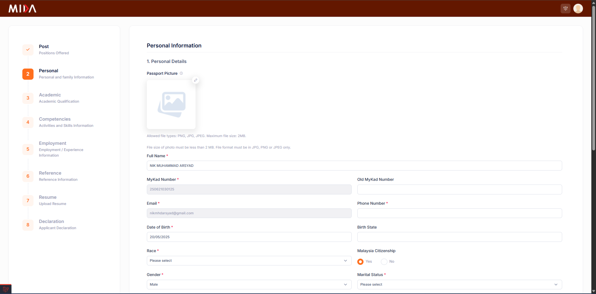Viewport: 596px width, 294px height.
Task: Click the completed checkmark icon on the Post step
Action: click(x=28, y=50)
